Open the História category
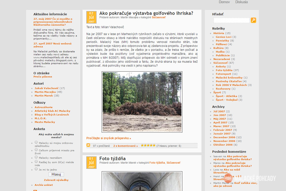This screenshot has width=286, height=191. pos(219,33)
